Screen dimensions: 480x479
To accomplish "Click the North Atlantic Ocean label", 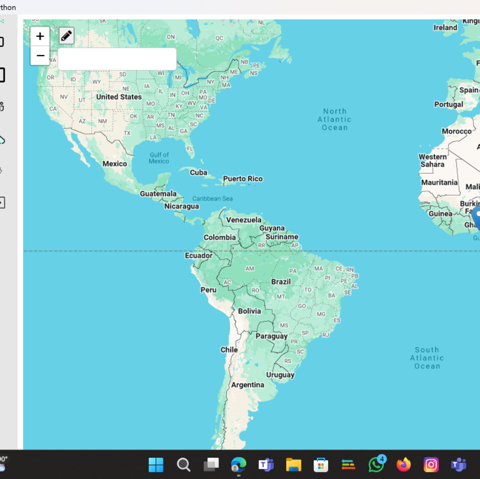I will click(335, 119).
